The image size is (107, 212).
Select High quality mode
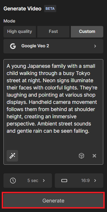pyautogui.click(x=20, y=32)
